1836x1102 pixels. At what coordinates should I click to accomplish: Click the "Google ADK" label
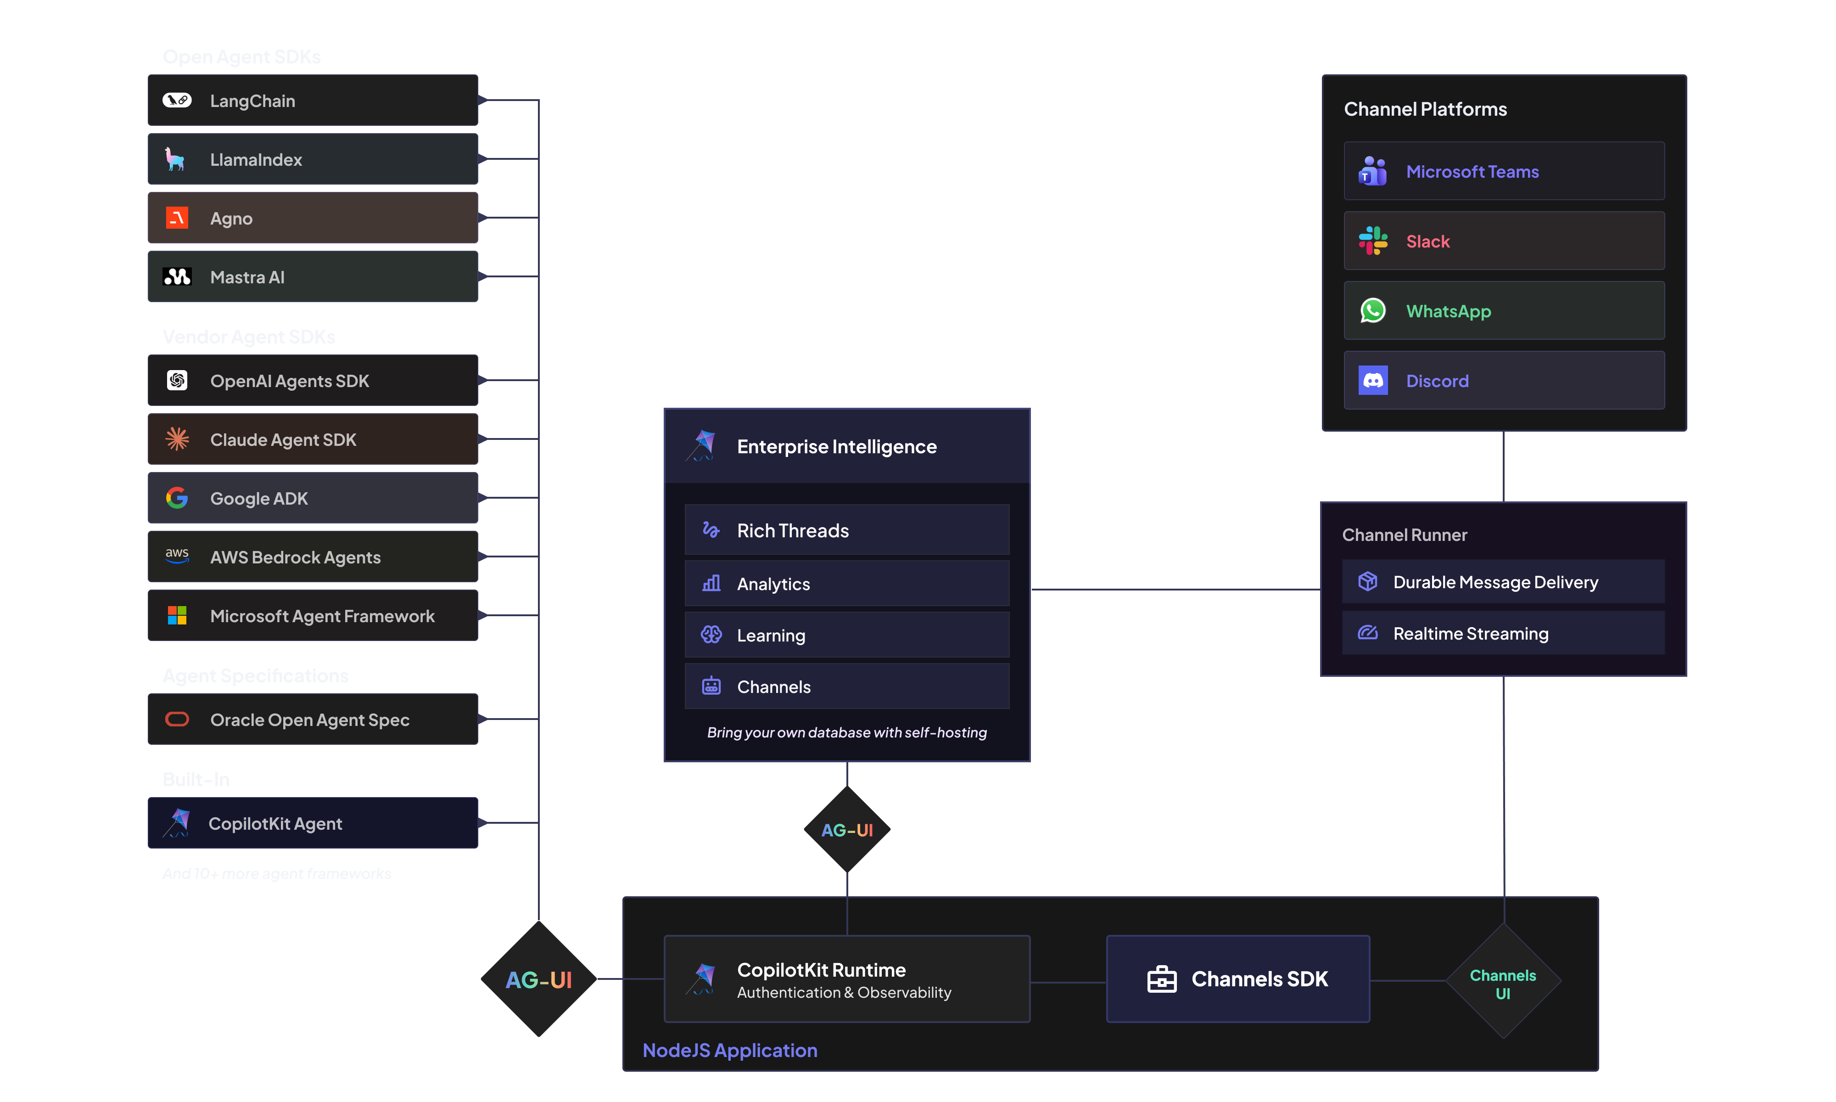(x=259, y=498)
